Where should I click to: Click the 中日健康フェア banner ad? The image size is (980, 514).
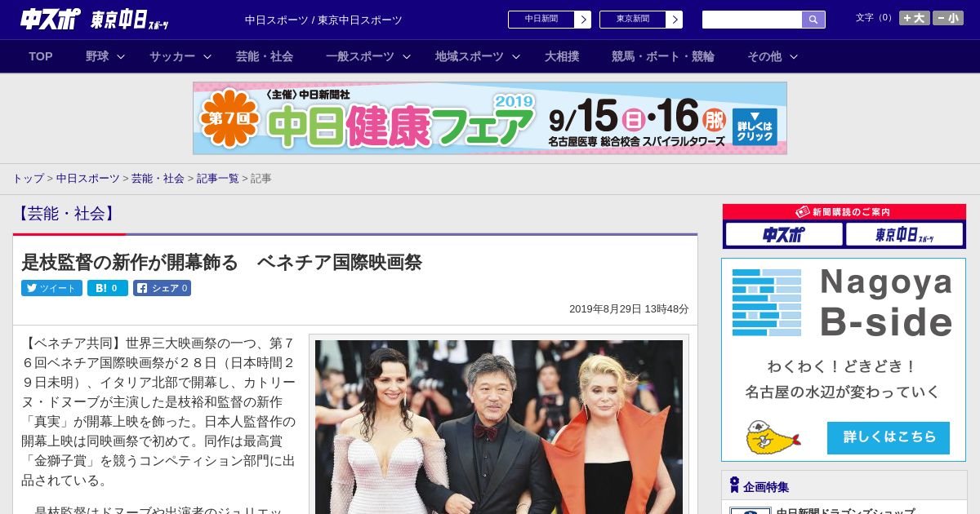click(490, 118)
